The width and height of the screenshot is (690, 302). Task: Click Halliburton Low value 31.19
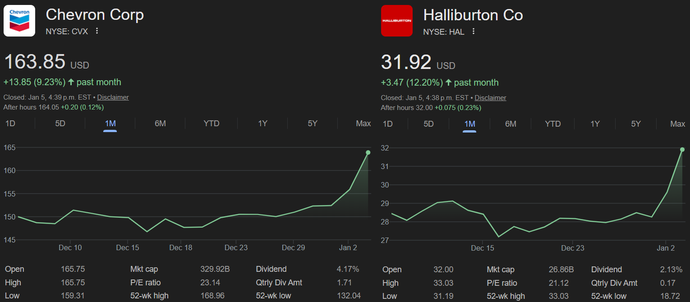(443, 296)
